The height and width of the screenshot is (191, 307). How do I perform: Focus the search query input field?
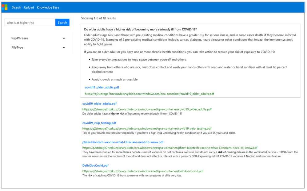[x=30, y=22]
